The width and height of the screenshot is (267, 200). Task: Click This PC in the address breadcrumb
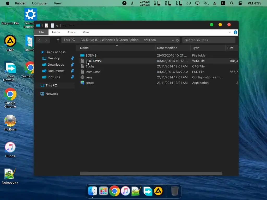[x=69, y=40]
